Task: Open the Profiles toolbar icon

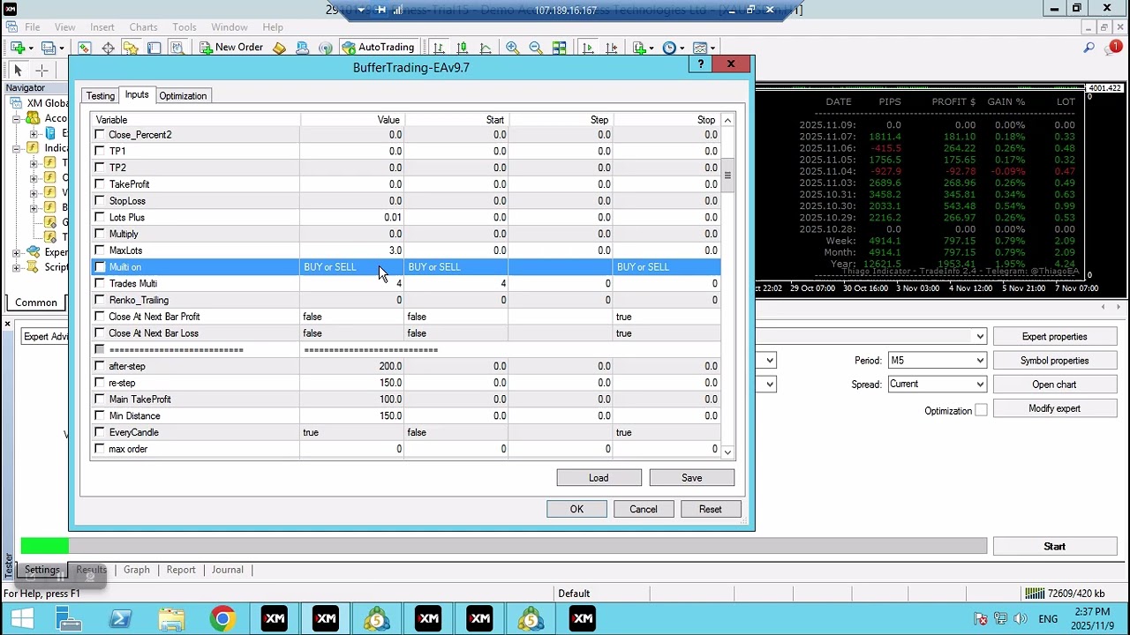Action: click(x=49, y=48)
